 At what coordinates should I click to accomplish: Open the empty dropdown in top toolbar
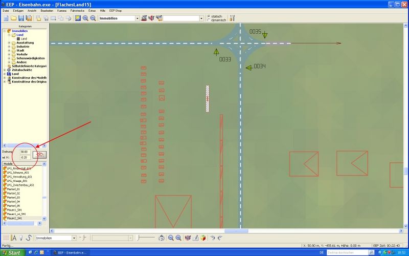pos(201,18)
